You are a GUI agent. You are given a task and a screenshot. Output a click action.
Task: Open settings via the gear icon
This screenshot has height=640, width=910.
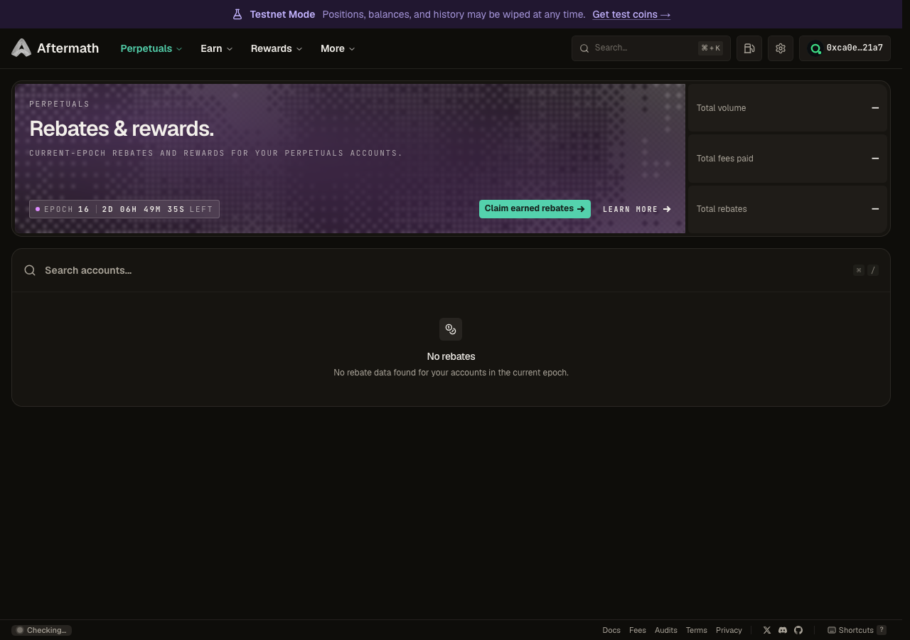781,48
